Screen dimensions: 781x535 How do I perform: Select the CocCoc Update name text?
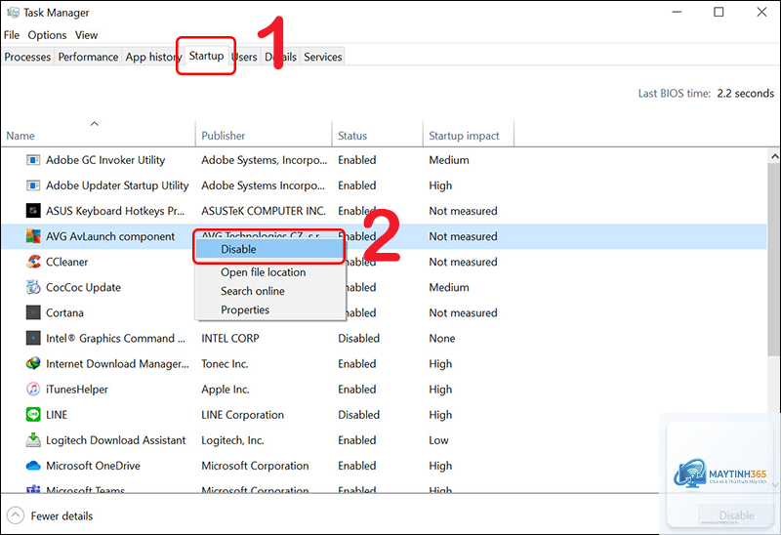[x=83, y=287]
